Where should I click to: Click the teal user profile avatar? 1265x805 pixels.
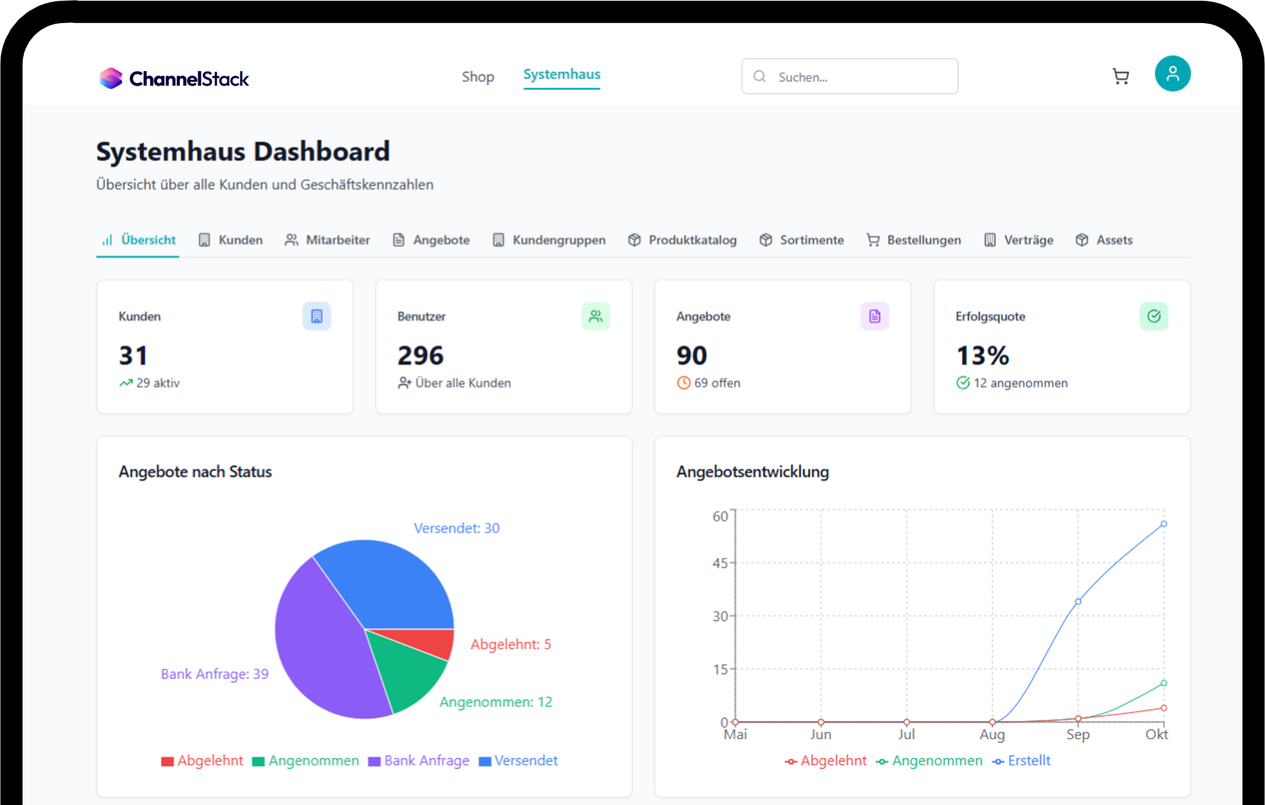tap(1172, 74)
